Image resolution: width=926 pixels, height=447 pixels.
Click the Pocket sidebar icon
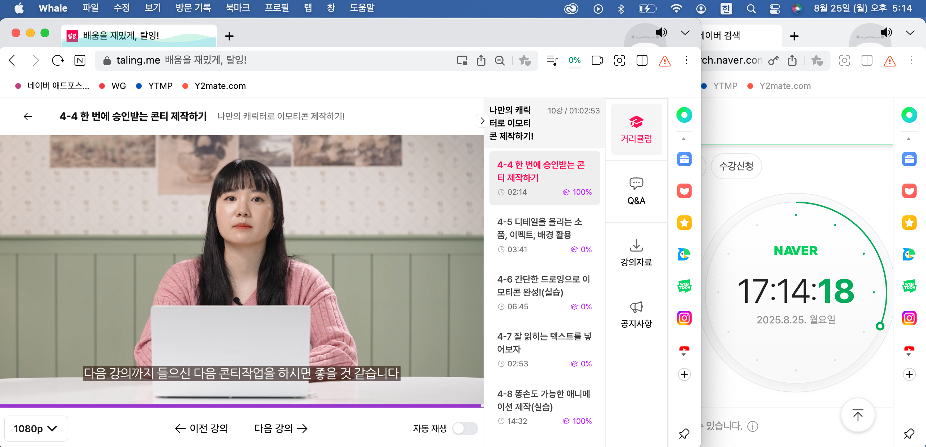coord(684,191)
